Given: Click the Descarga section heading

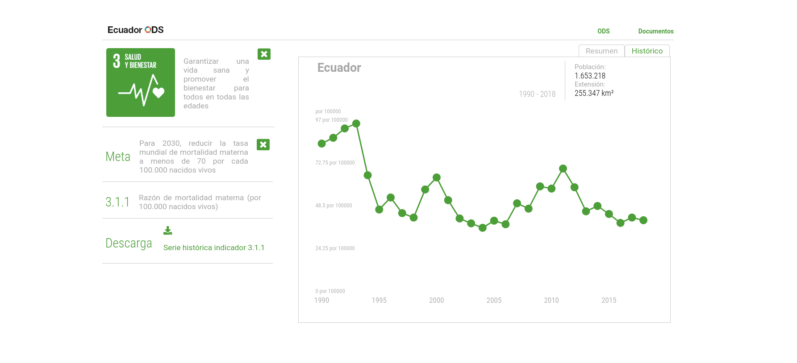Looking at the screenshot, I should 129,243.
